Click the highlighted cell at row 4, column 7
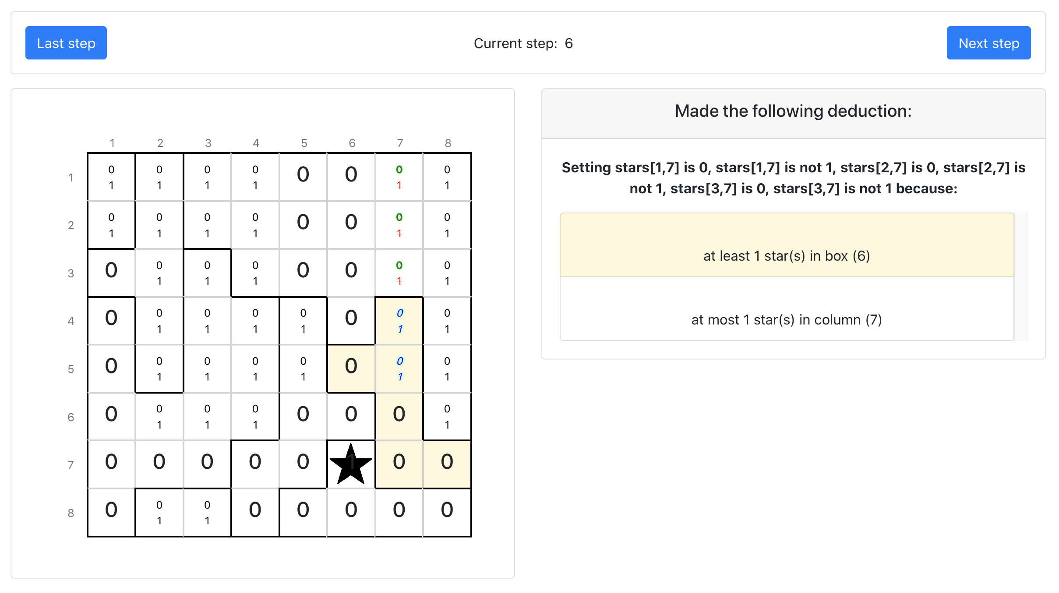1059x593 pixels. click(x=399, y=321)
